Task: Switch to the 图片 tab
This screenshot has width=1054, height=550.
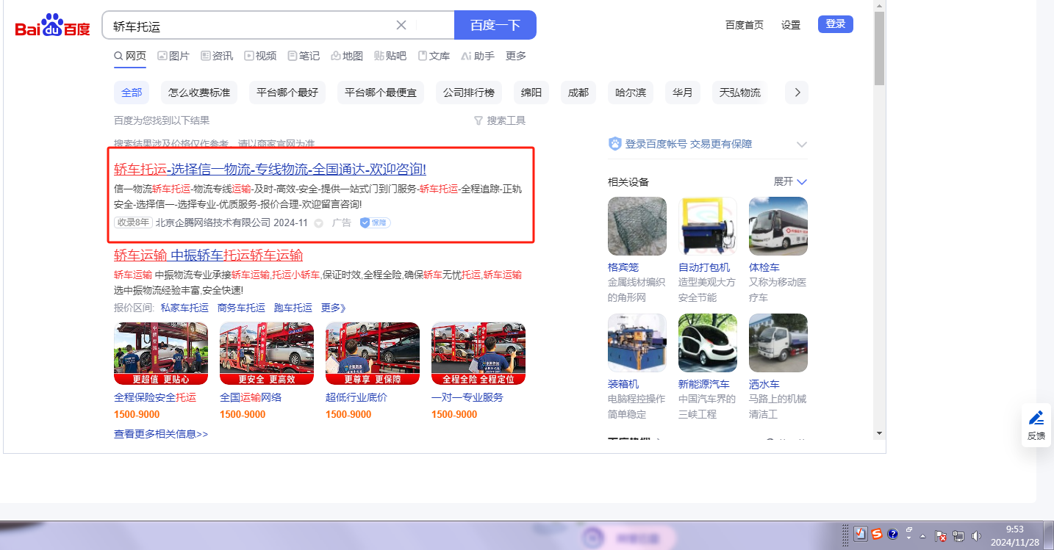Action: [173, 56]
